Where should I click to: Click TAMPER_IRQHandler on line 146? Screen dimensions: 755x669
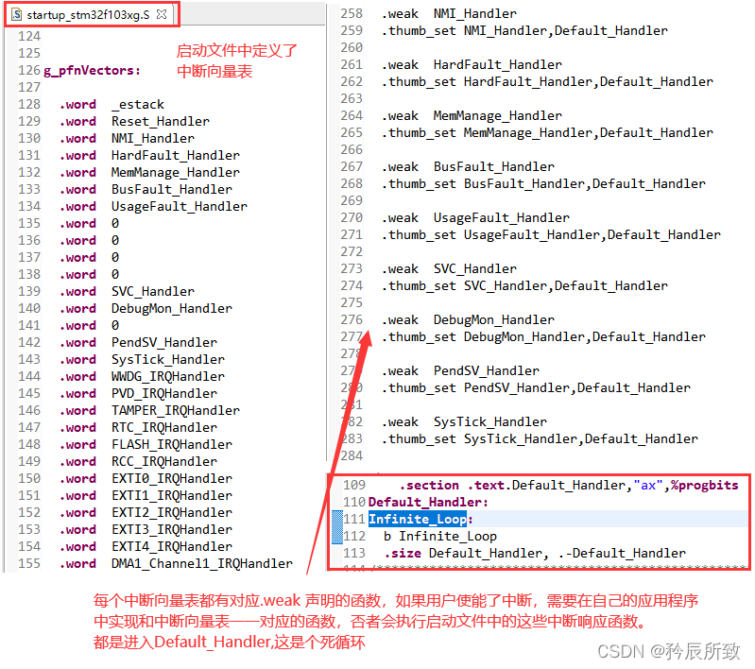coord(175,410)
